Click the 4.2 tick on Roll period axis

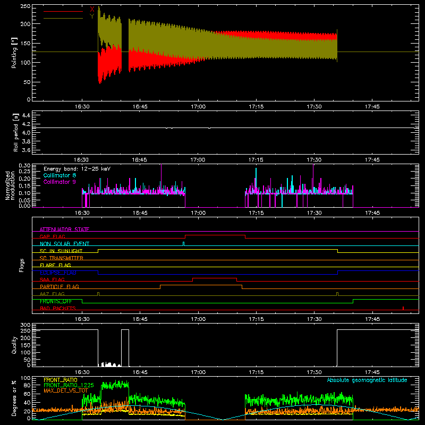coord(26,124)
